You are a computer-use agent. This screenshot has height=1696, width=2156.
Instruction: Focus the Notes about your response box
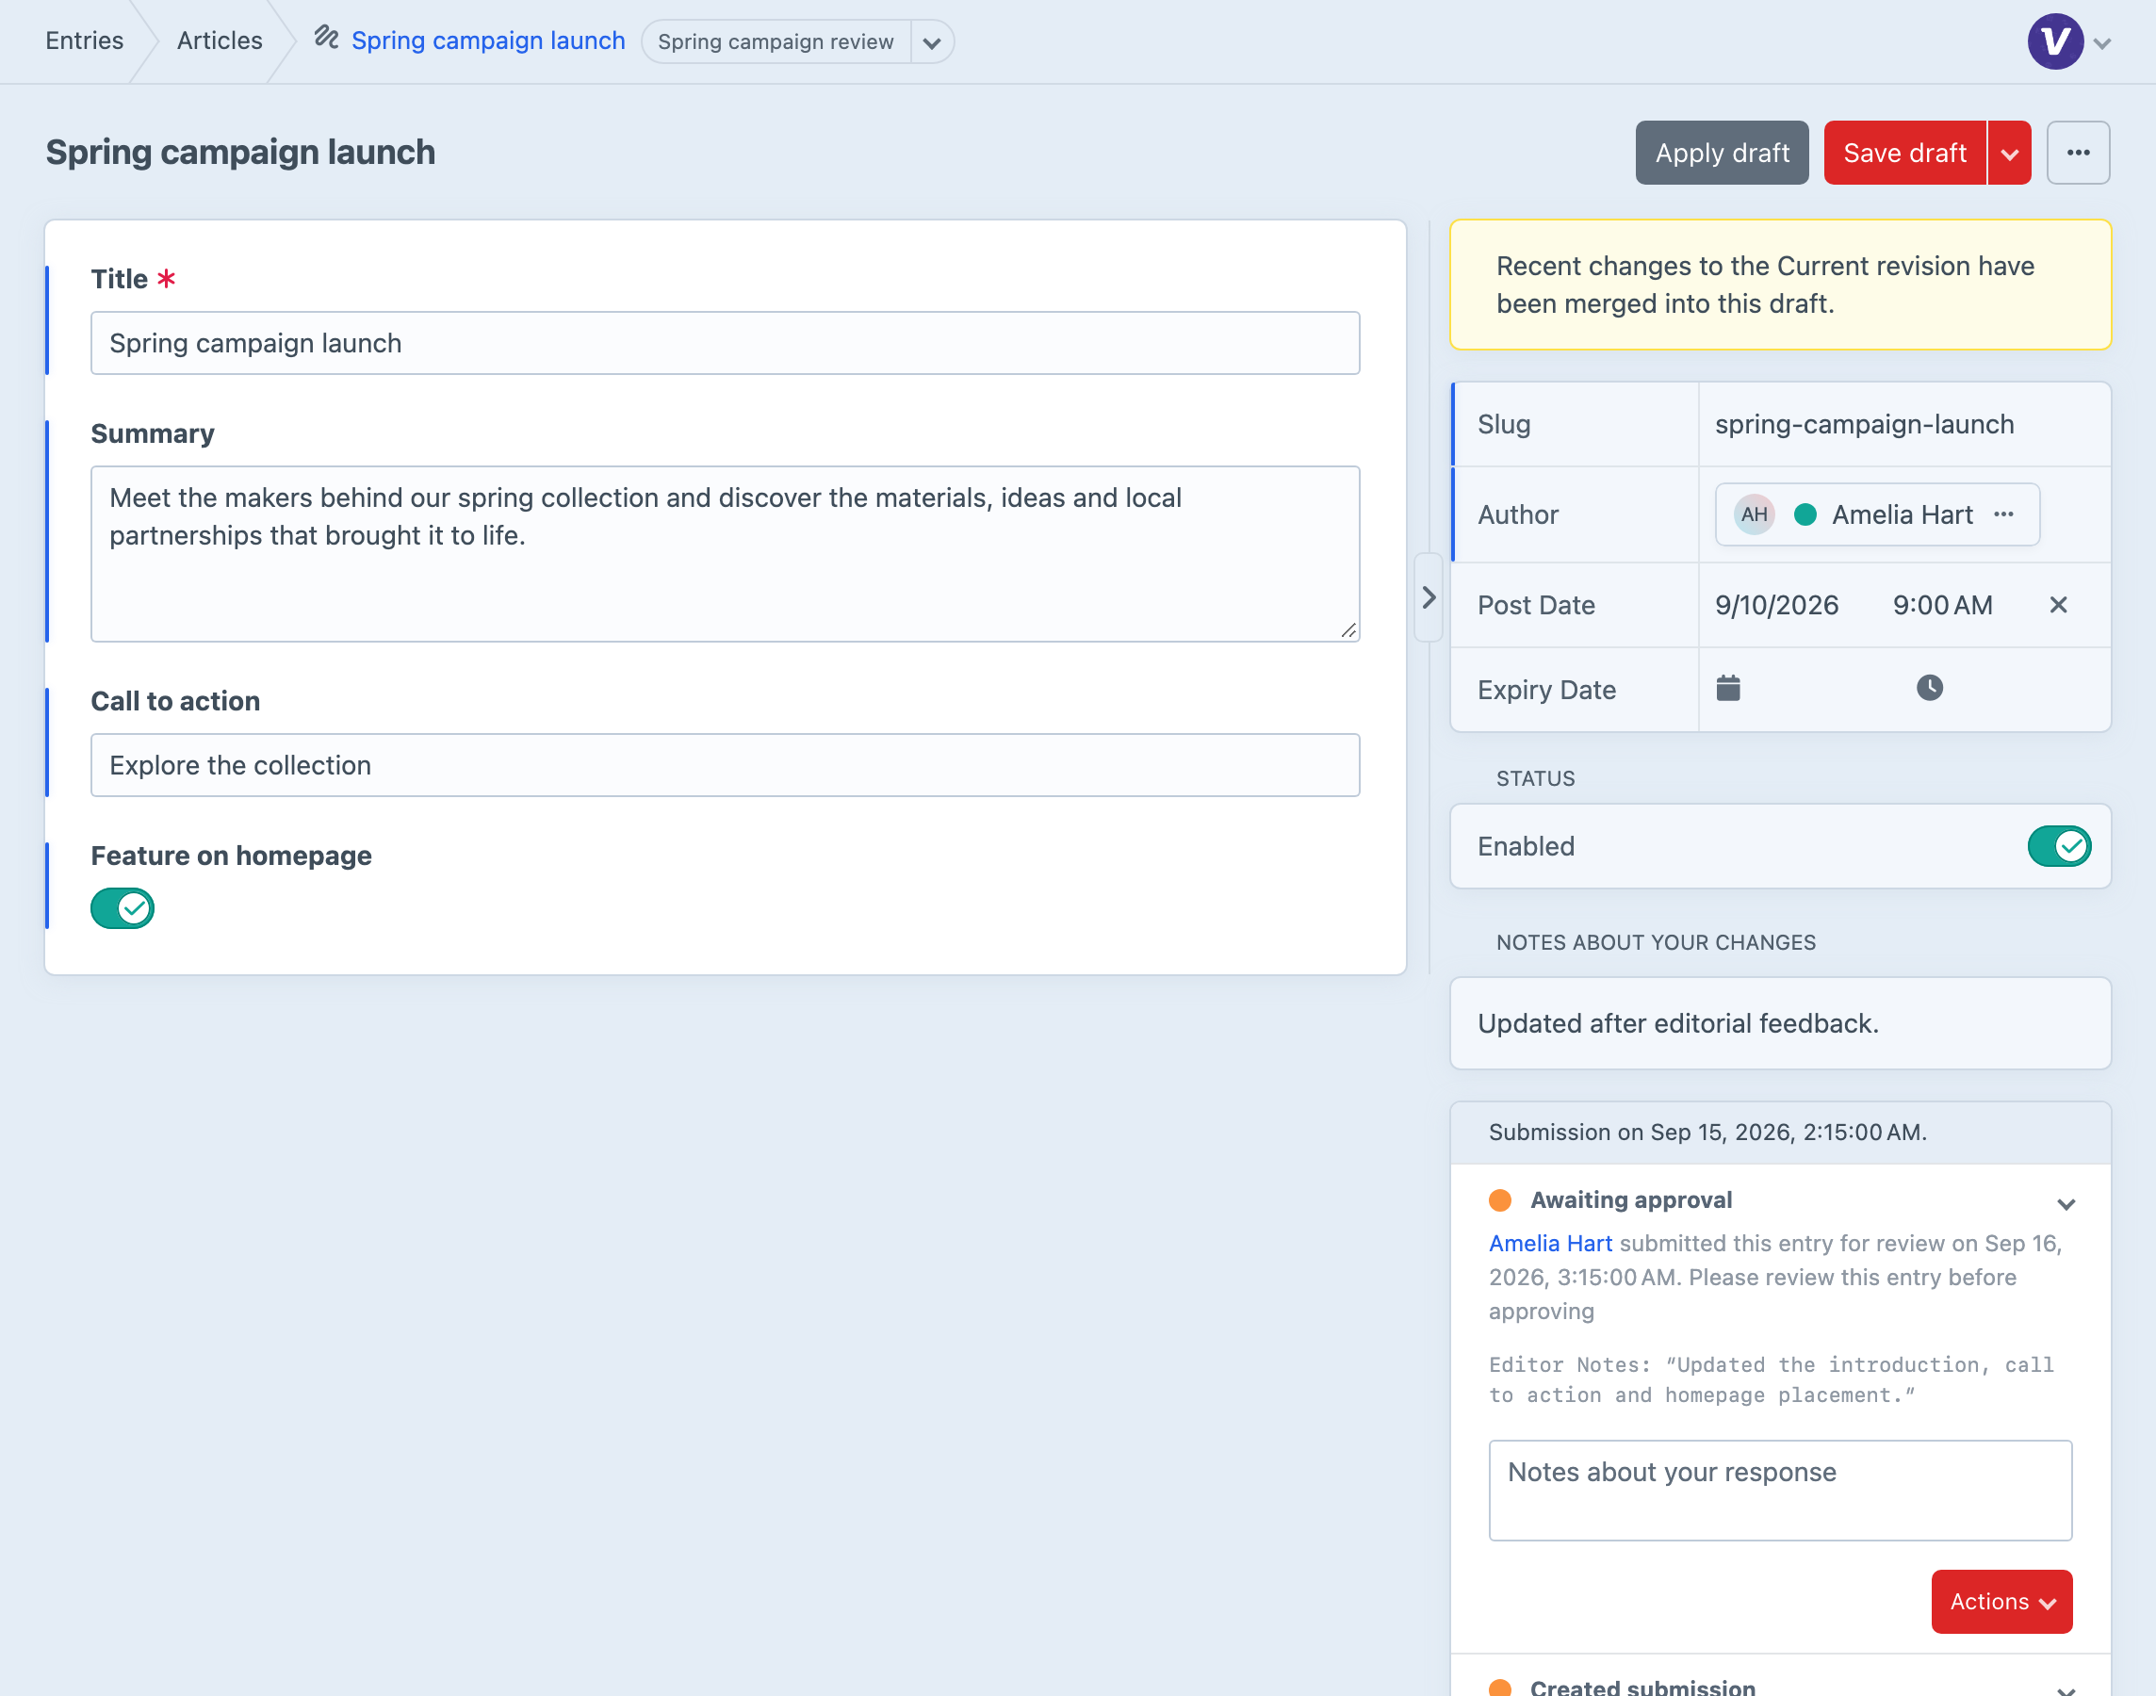[x=1780, y=1491]
